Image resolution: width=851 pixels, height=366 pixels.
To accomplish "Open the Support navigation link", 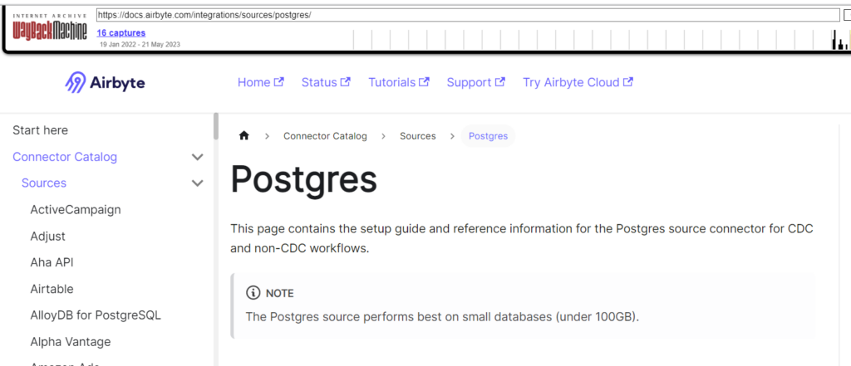I will click(x=475, y=82).
